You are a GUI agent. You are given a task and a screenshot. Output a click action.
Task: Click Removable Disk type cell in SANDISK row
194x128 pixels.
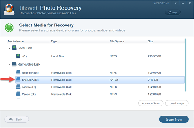[61, 80]
